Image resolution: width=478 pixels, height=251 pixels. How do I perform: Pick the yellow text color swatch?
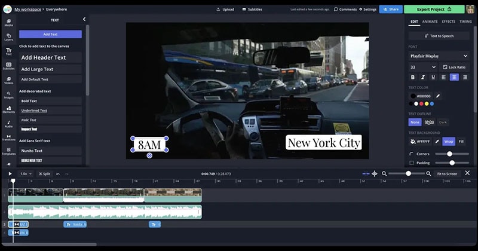(427, 104)
